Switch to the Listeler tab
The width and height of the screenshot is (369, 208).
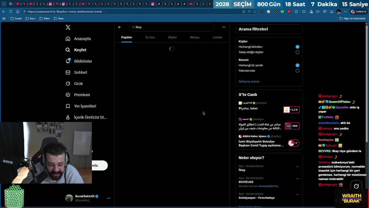click(x=218, y=37)
